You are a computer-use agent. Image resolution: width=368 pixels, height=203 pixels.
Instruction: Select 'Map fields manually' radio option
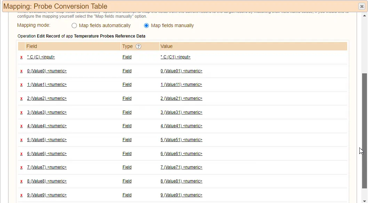(146, 26)
